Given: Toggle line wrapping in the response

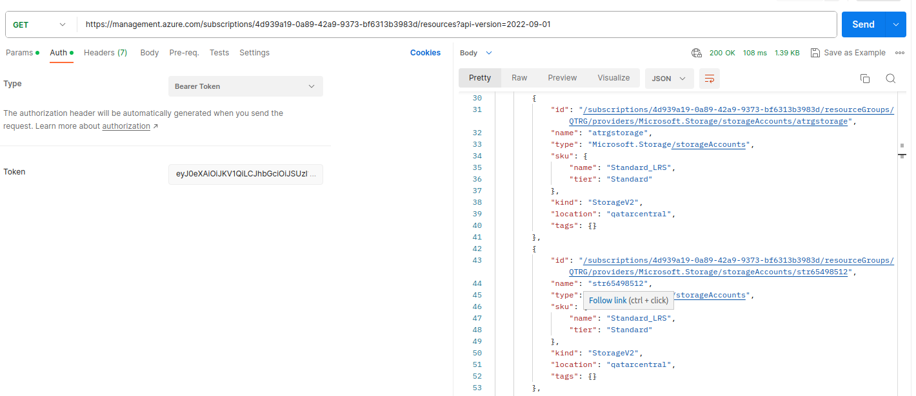Looking at the screenshot, I should 709,78.
